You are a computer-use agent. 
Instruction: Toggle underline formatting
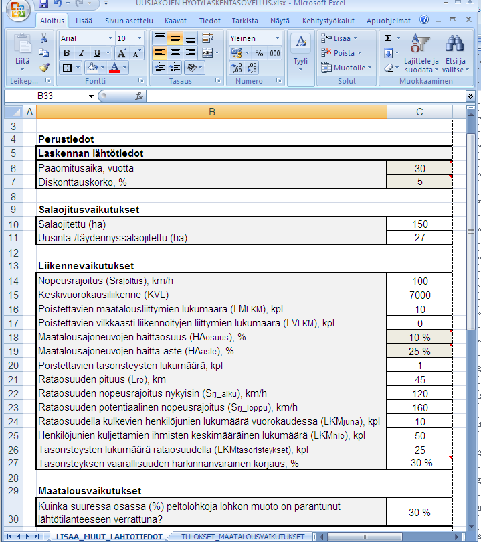point(97,53)
